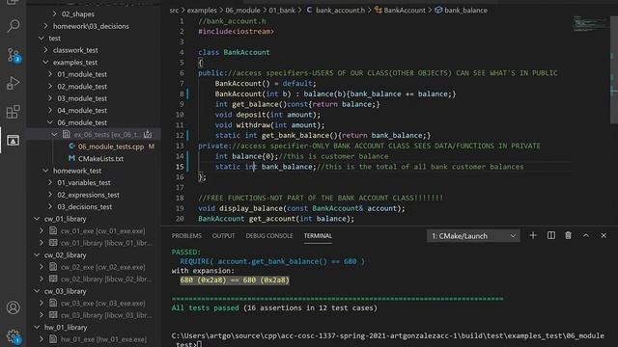Open the Extensions view
This screenshot has height=347, width=618.
14,112
